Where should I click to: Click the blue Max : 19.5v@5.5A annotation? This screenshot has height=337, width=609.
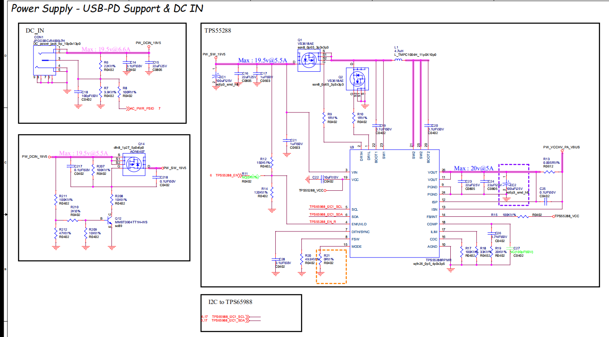(x=263, y=60)
